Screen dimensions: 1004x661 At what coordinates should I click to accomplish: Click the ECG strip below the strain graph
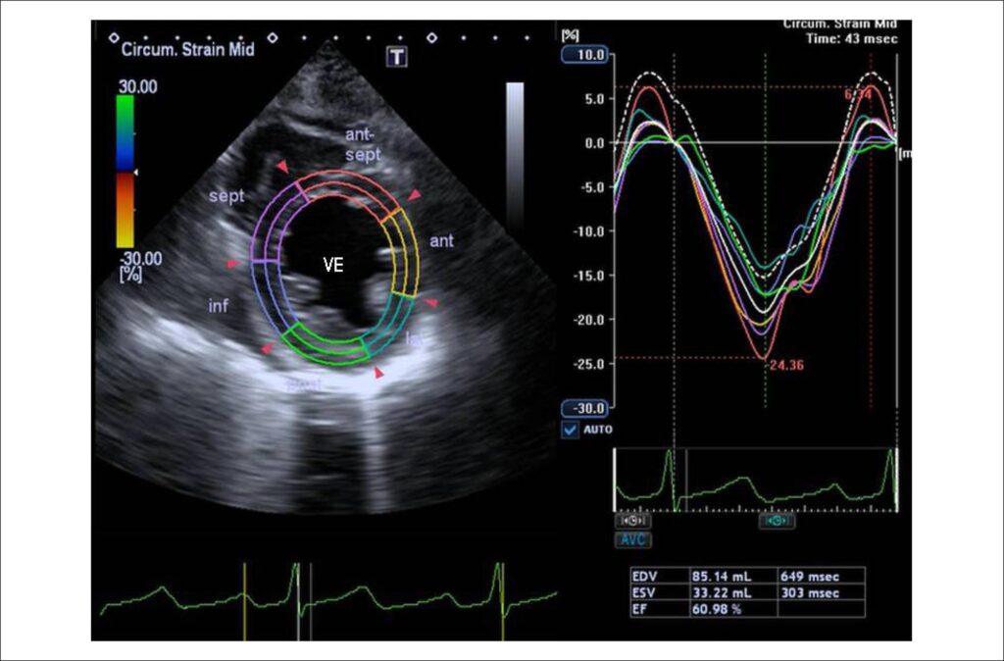tap(756, 480)
